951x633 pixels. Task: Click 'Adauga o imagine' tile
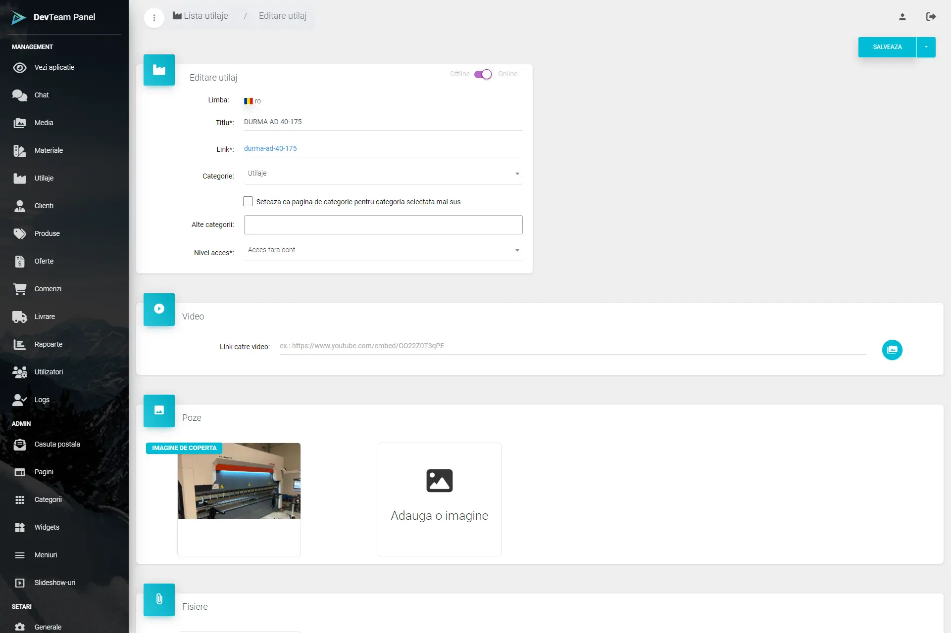[439, 499]
